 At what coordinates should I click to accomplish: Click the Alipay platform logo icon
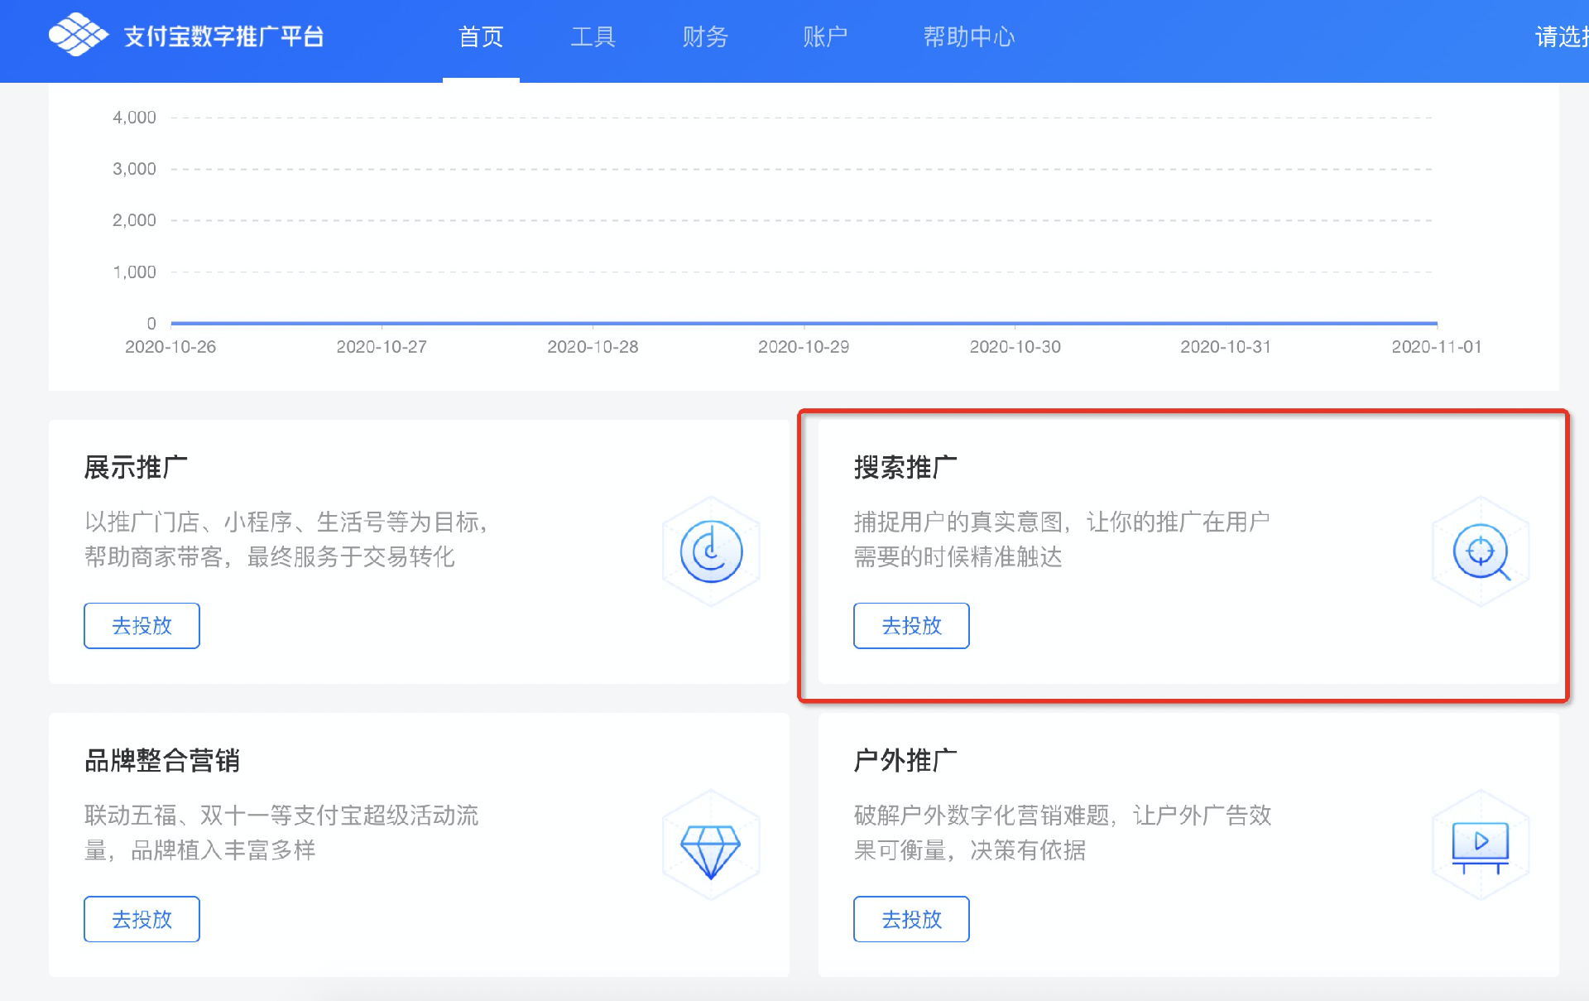coord(79,35)
